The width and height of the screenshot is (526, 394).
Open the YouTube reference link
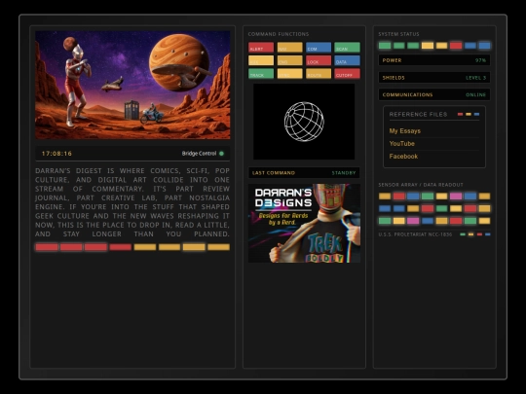click(x=402, y=144)
